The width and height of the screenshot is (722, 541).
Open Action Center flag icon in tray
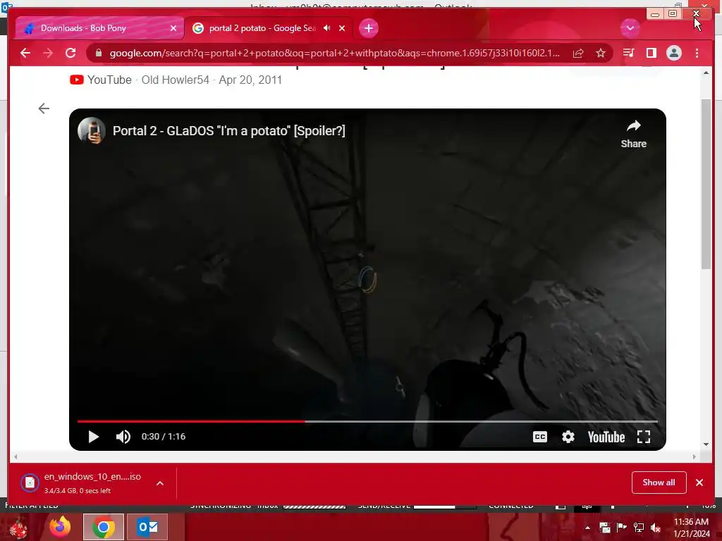[x=622, y=528]
